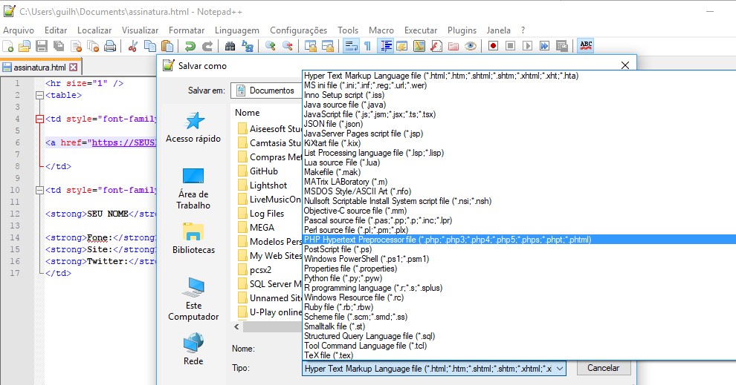
Task: Click the Close All toolbar icon
Action: click(93, 46)
